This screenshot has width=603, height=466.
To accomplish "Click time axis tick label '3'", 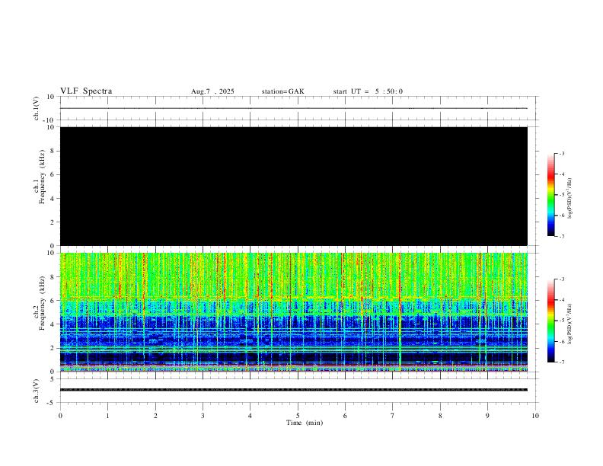I will pyautogui.click(x=203, y=416).
